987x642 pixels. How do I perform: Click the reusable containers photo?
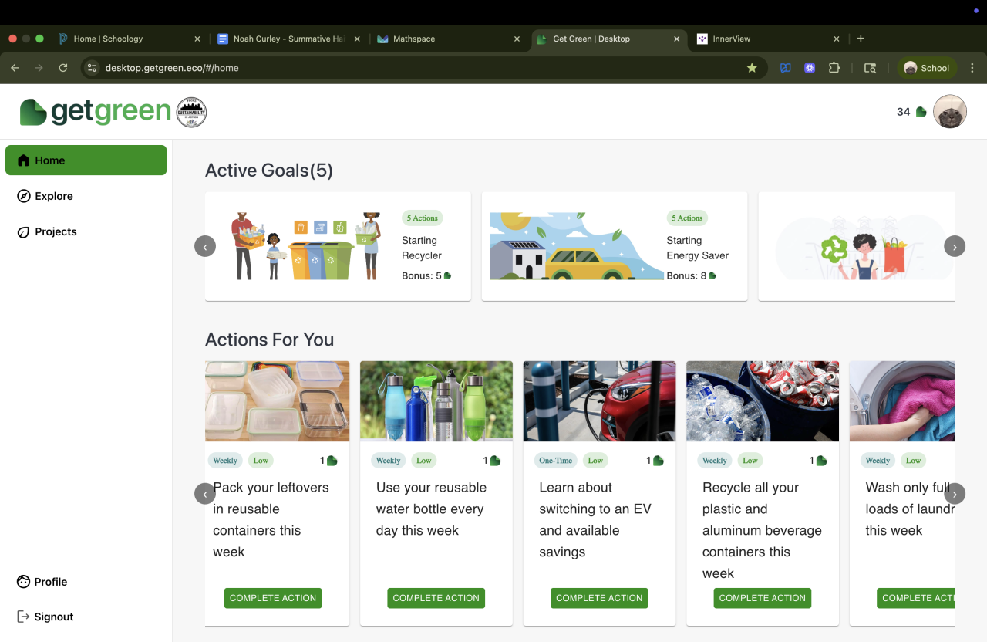[278, 401]
